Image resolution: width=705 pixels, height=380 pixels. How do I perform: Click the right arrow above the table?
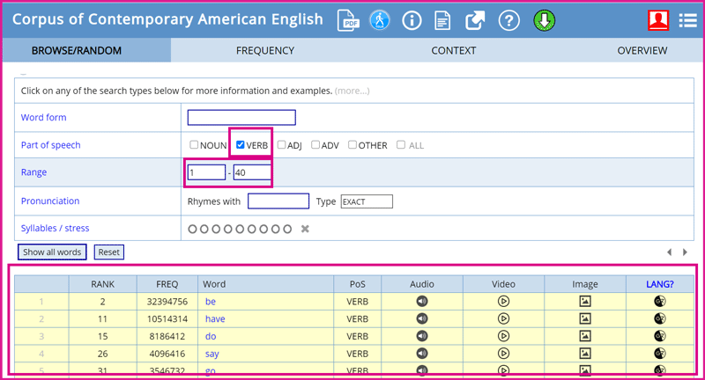pos(686,252)
